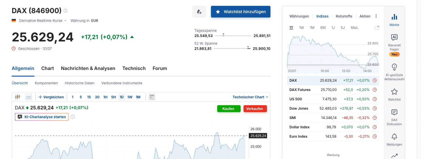Viewport: 421px width, 159px height.
Task: Set chart interval to 1H
Action: 105,97
